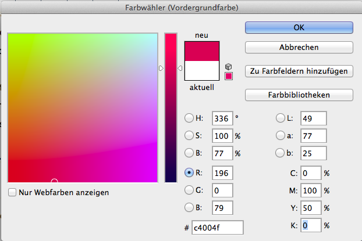Click the web-safe color cube warning icon
Screen dimensions: 362x241
pos(229,67)
